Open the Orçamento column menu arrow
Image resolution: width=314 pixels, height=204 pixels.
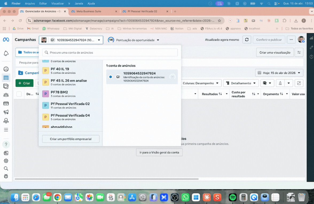click(x=287, y=94)
